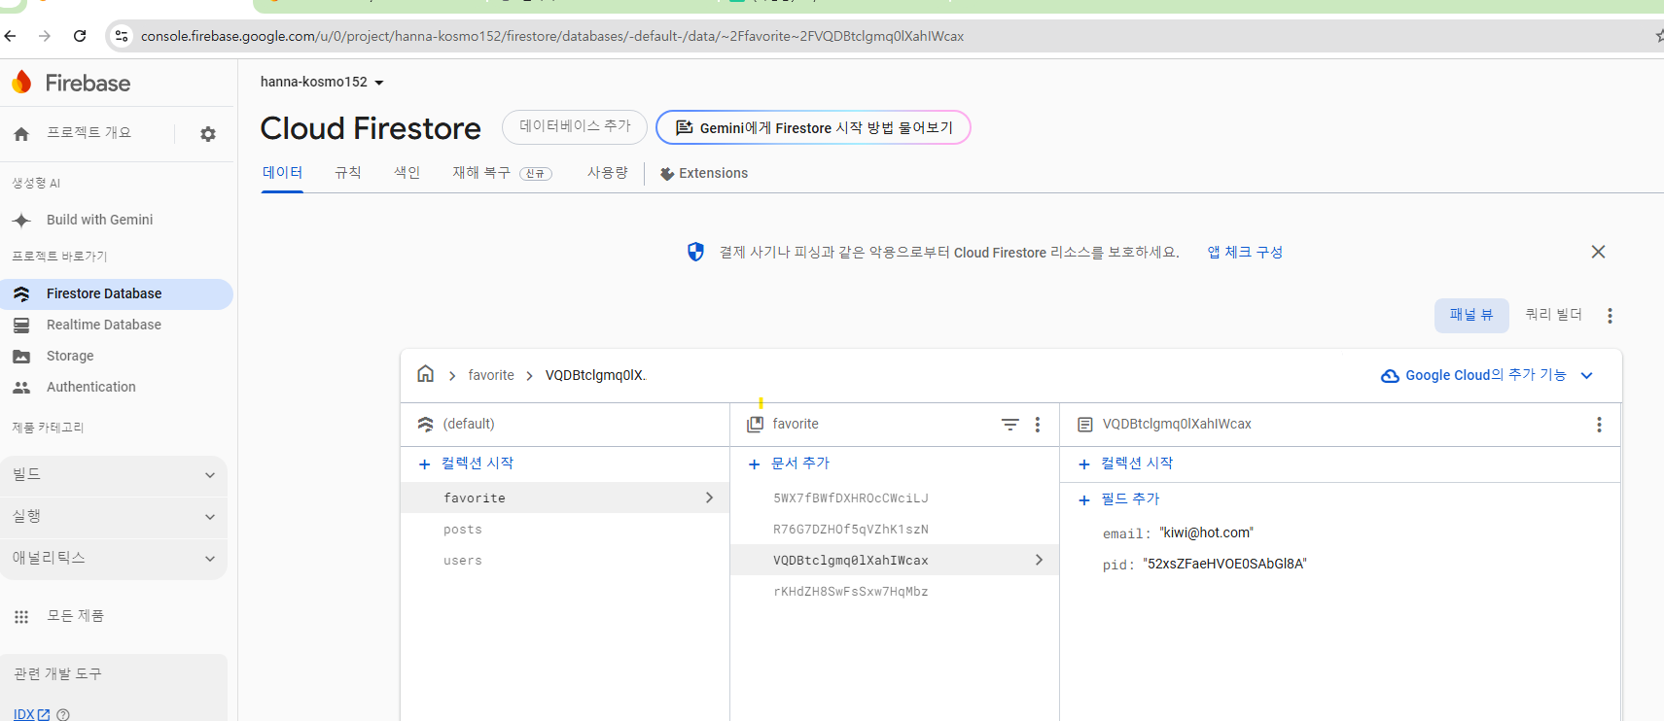Click the pid field value
The image size is (1664, 721).
tap(1224, 565)
